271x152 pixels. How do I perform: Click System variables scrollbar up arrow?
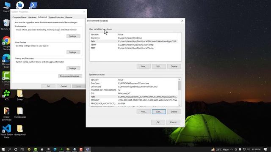click(x=180, y=79)
